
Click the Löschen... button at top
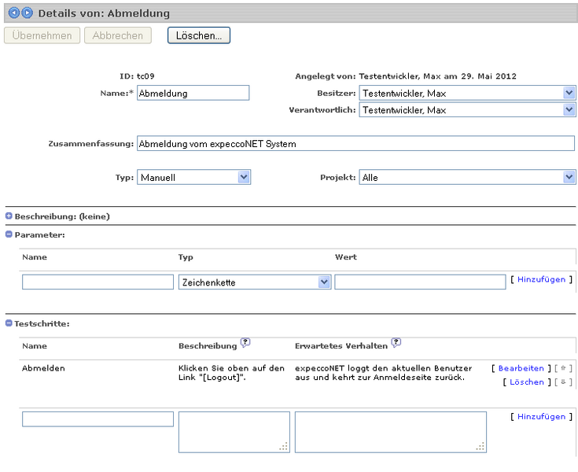tap(199, 35)
